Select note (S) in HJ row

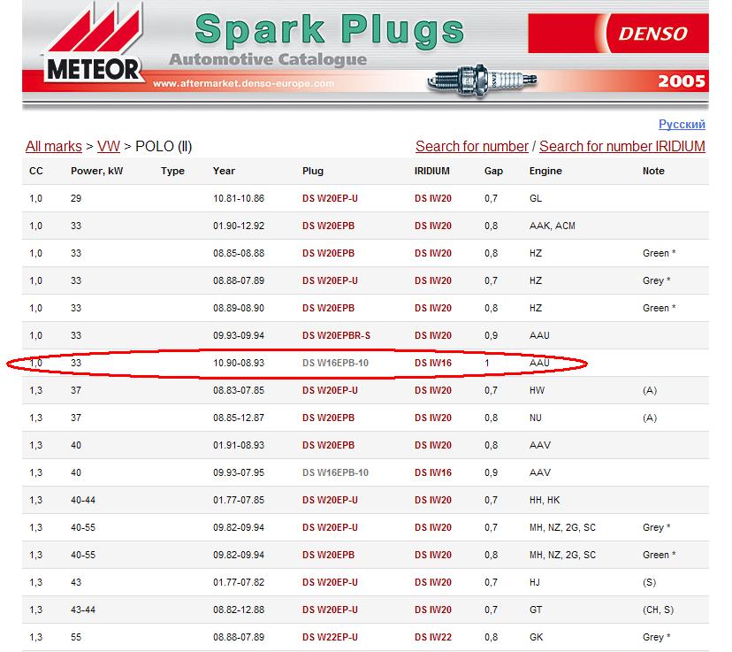coord(650,582)
